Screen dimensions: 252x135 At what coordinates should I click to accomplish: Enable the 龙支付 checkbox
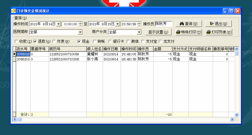pyautogui.click(x=160, y=41)
